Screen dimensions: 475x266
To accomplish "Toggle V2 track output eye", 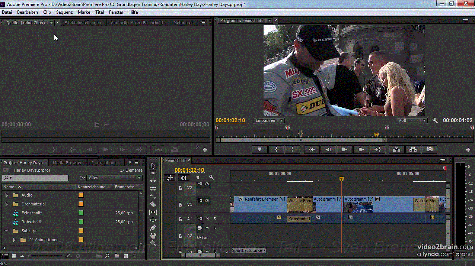I will click(207, 184).
